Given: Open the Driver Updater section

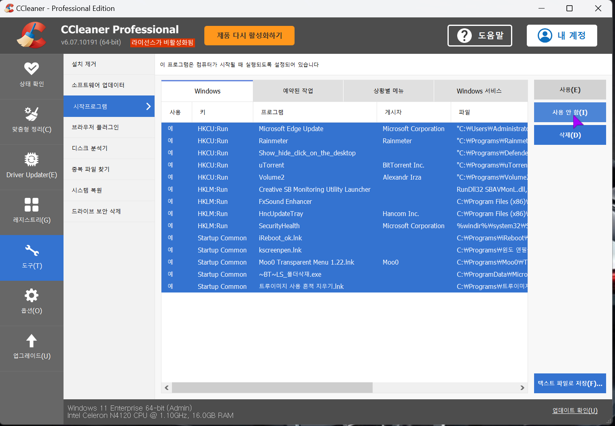Looking at the screenshot, I should tap(32, 167).
